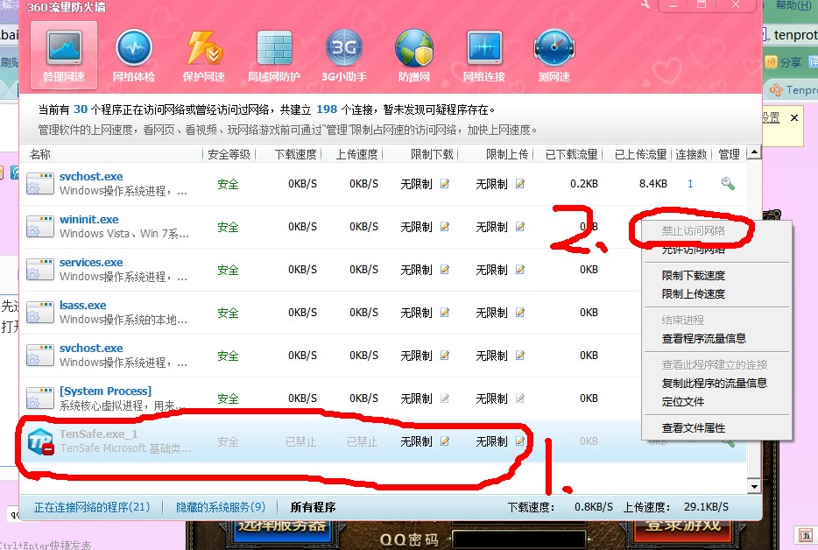This screenshot has height=550, width=818.
Task: Click the 保护网速 lightning shield icon
Action: click(204, 55)
